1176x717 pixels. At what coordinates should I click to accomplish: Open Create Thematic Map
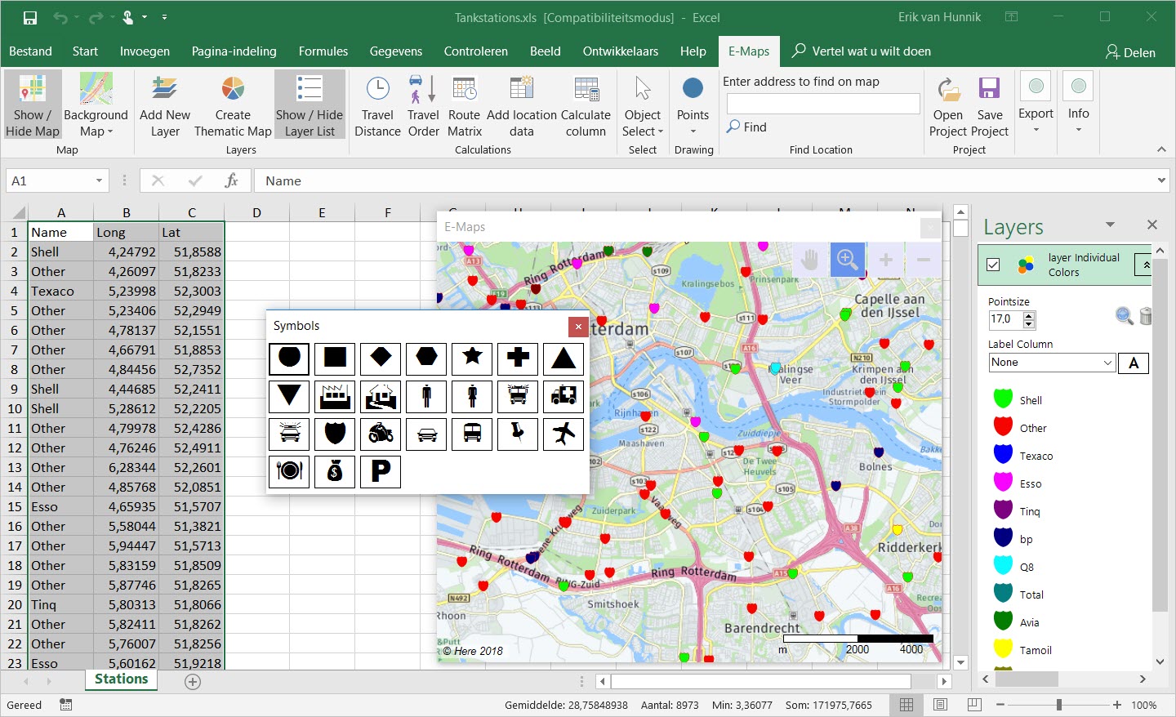point(233,105)
